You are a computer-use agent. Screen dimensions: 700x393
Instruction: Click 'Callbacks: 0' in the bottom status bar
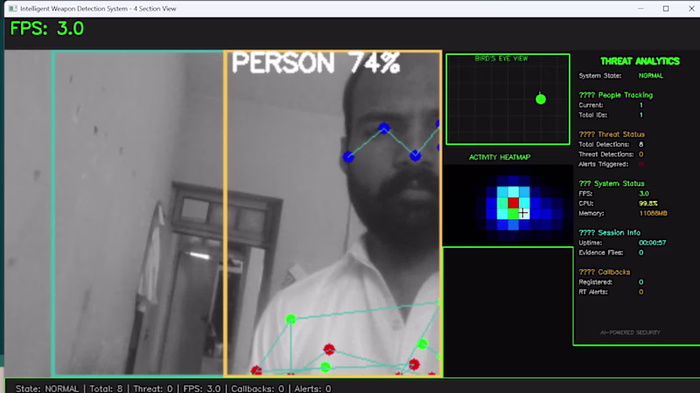[257, 389]
